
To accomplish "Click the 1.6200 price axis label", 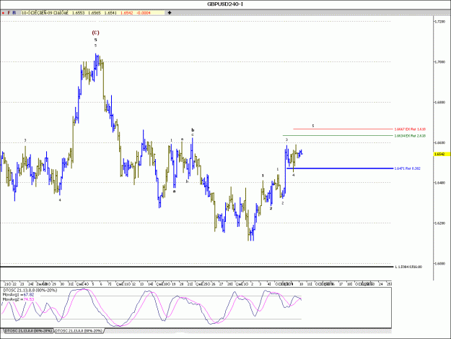I will (440, 223).
